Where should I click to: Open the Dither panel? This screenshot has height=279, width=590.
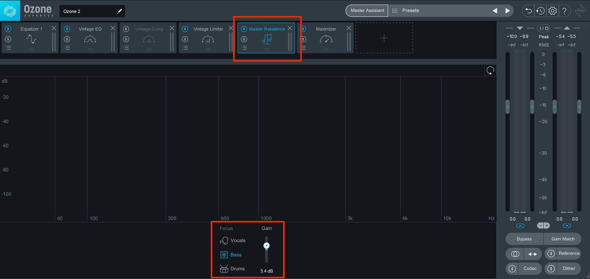(569, 268)
